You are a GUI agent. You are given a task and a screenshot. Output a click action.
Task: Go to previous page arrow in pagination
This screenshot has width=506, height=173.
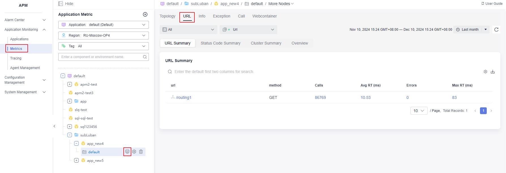[475, 111]
